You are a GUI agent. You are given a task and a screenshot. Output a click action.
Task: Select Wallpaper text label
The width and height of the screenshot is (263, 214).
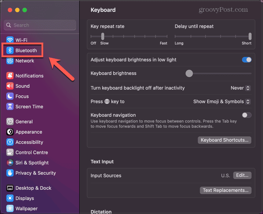coord(26,208)
